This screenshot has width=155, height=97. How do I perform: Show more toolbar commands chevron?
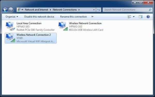(92, 17)
